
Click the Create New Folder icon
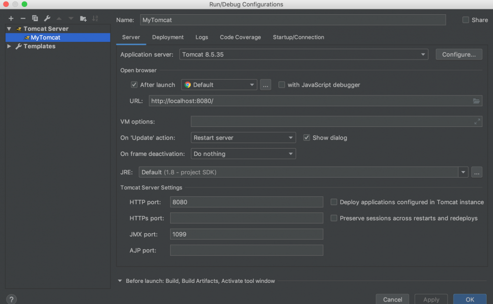(x=83, y=18)
